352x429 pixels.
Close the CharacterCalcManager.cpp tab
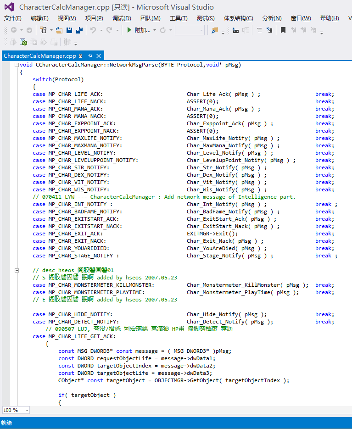click(x=99, y=56)
